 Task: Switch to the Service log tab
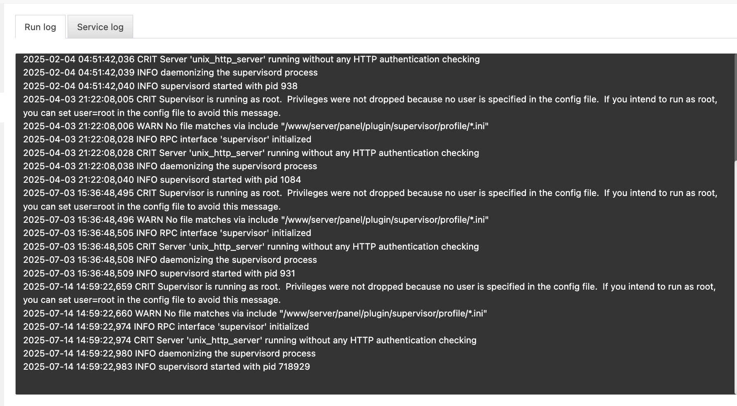(x=100, y=27)
